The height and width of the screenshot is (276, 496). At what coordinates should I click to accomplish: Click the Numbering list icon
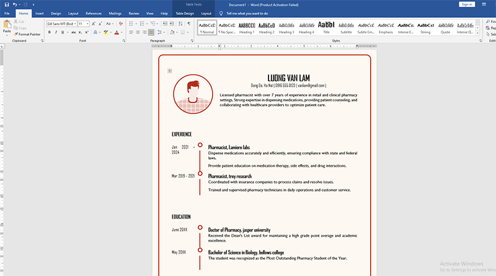coord(142,24)
